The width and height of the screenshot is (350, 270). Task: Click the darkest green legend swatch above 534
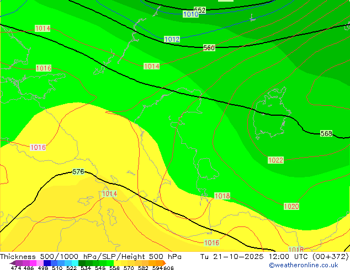click(82, 263)
